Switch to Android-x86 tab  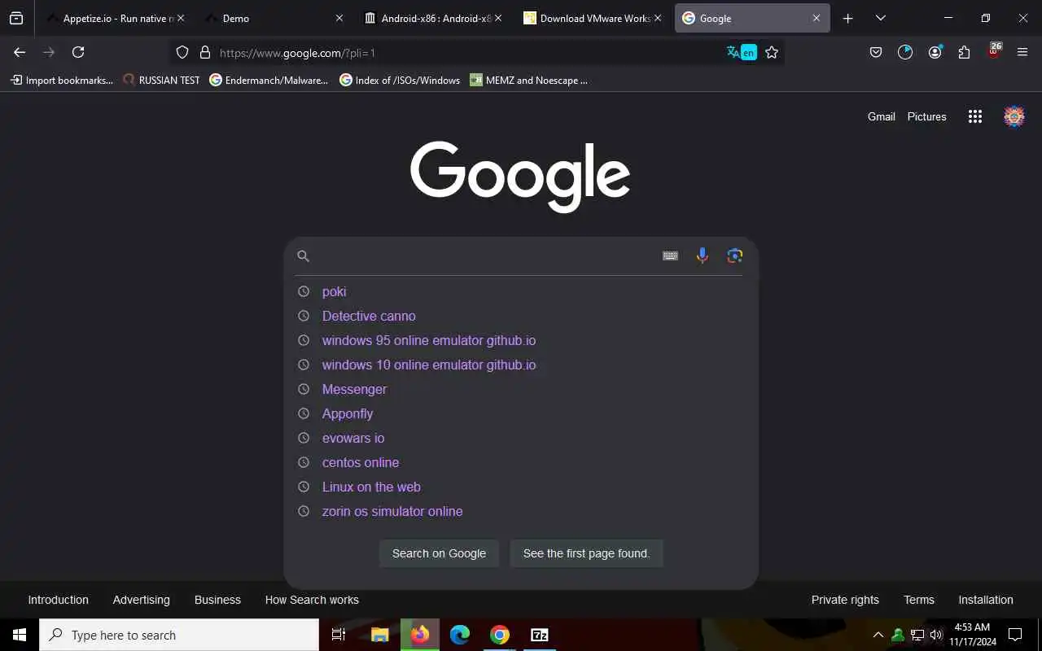tap(431, 18)
